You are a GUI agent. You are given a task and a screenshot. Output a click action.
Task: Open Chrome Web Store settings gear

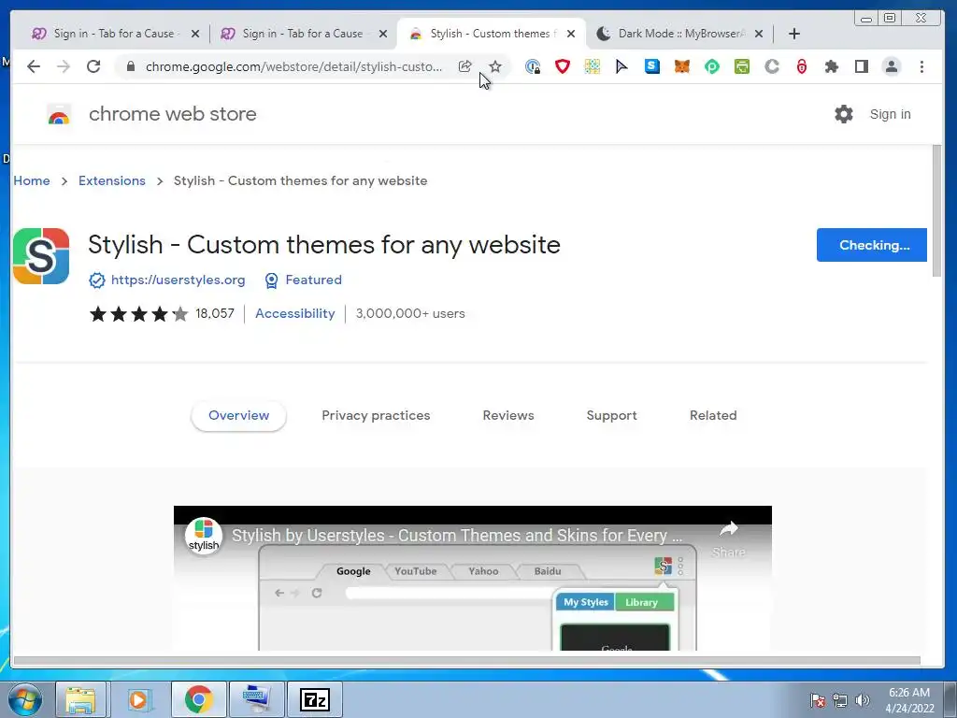[x=844, y=114]
